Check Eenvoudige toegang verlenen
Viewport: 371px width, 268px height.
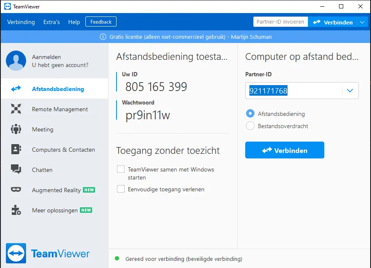click(x=121, y=189)
